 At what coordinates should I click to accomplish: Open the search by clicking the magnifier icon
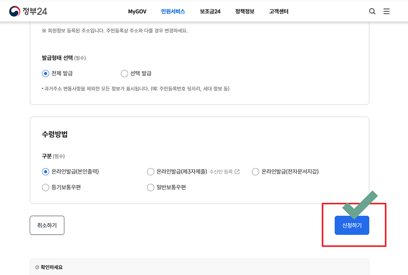(372, 11)
